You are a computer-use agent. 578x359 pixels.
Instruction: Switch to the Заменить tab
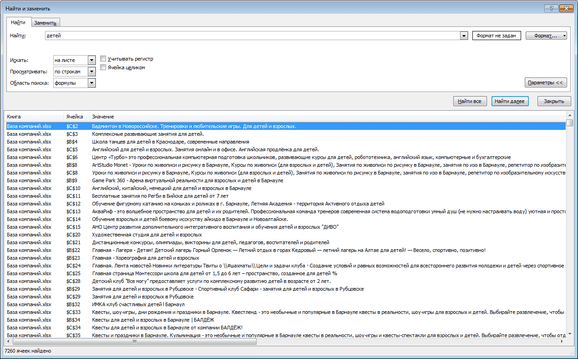pos(45,23)
